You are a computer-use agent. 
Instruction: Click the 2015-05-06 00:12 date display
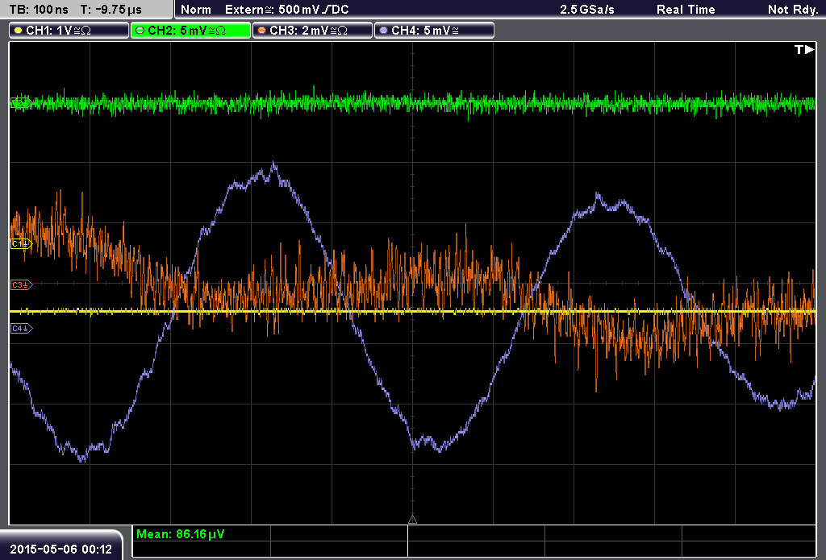click(x=61, y=549)
